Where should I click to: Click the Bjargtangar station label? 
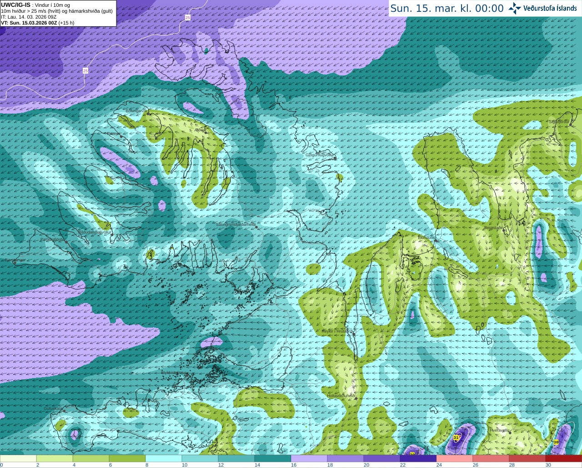(x=15, y=260)
